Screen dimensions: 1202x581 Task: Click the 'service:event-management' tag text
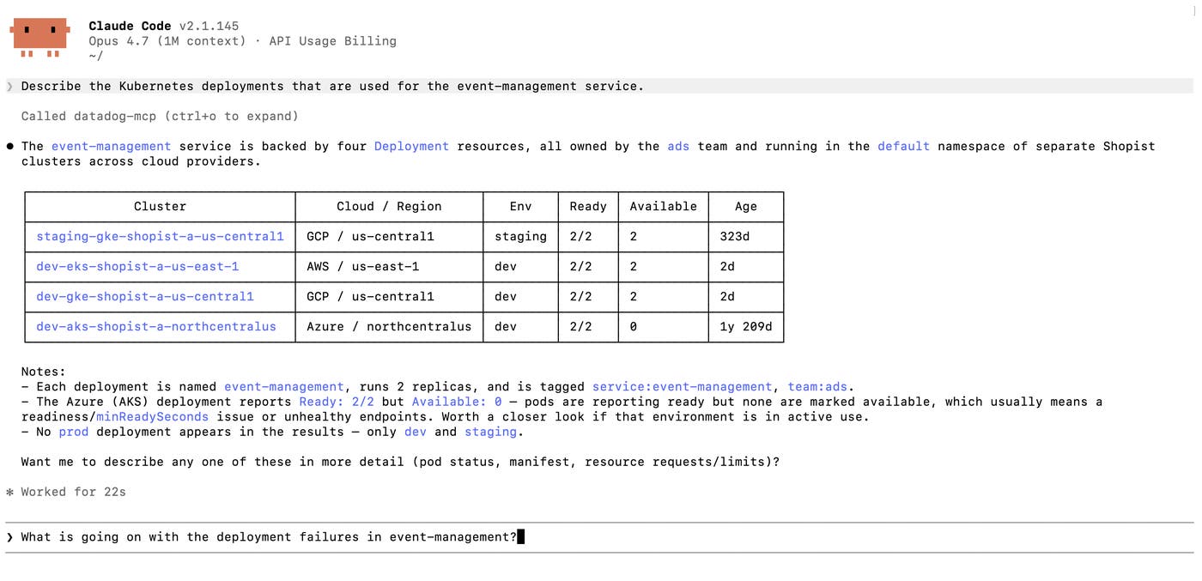click(x=682, y=386)
